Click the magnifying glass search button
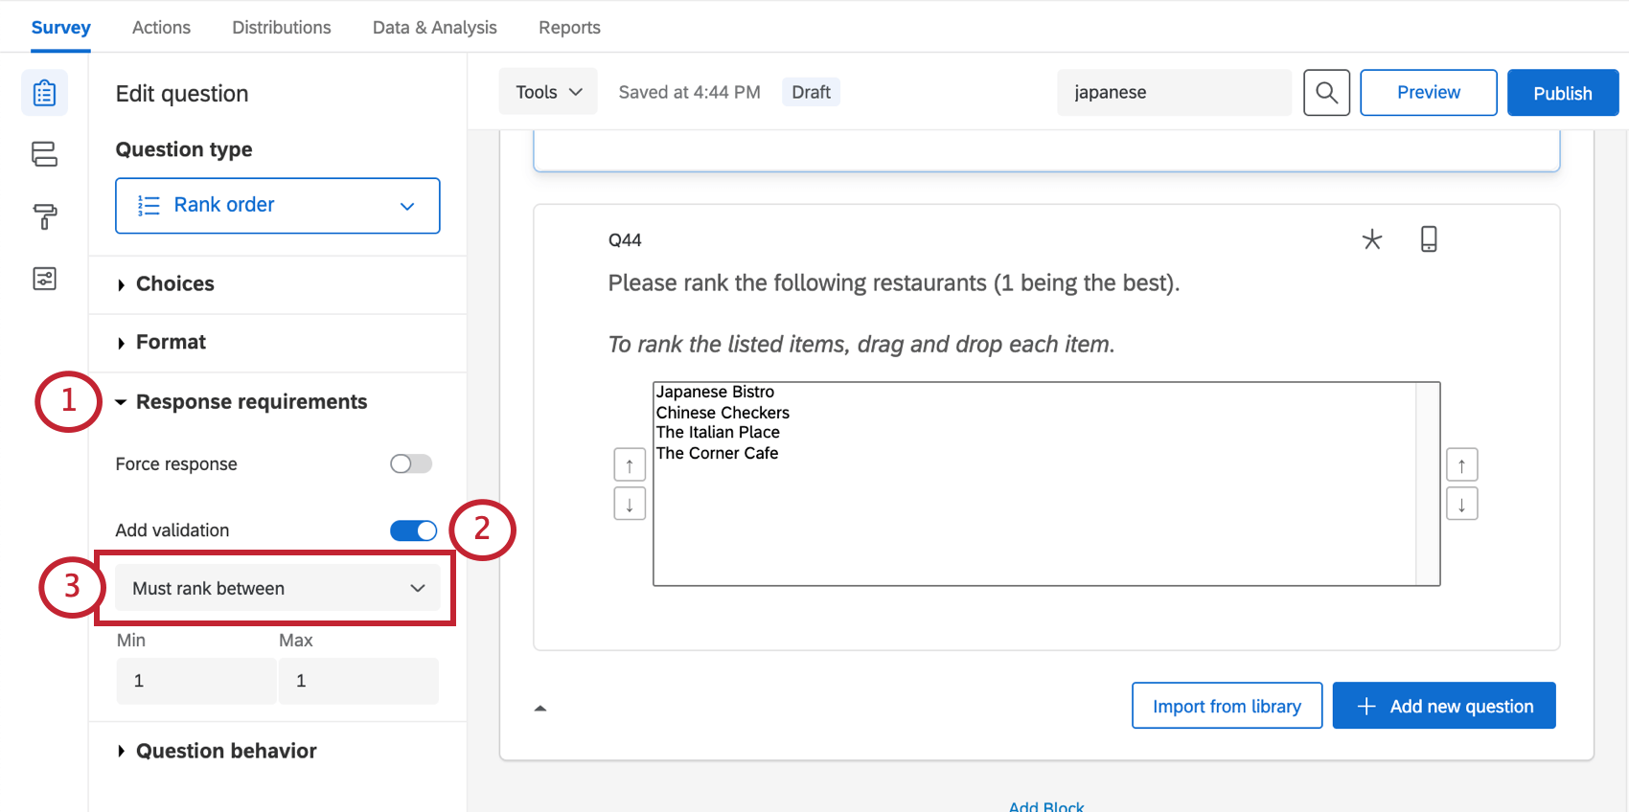 point(1326,93)
